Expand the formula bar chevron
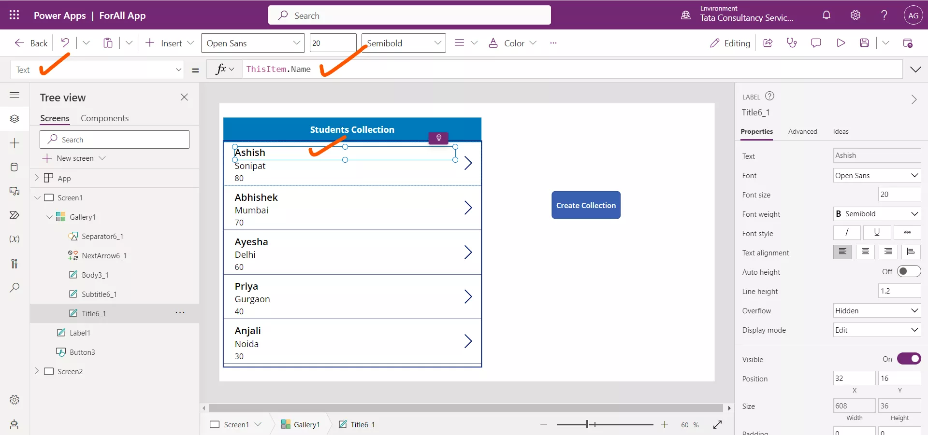This screenshot has height=435, width=928. (x=915, y=70)
